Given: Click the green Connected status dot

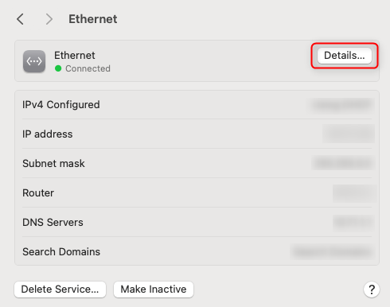Looking at the screenshot, I should (58, 68).
